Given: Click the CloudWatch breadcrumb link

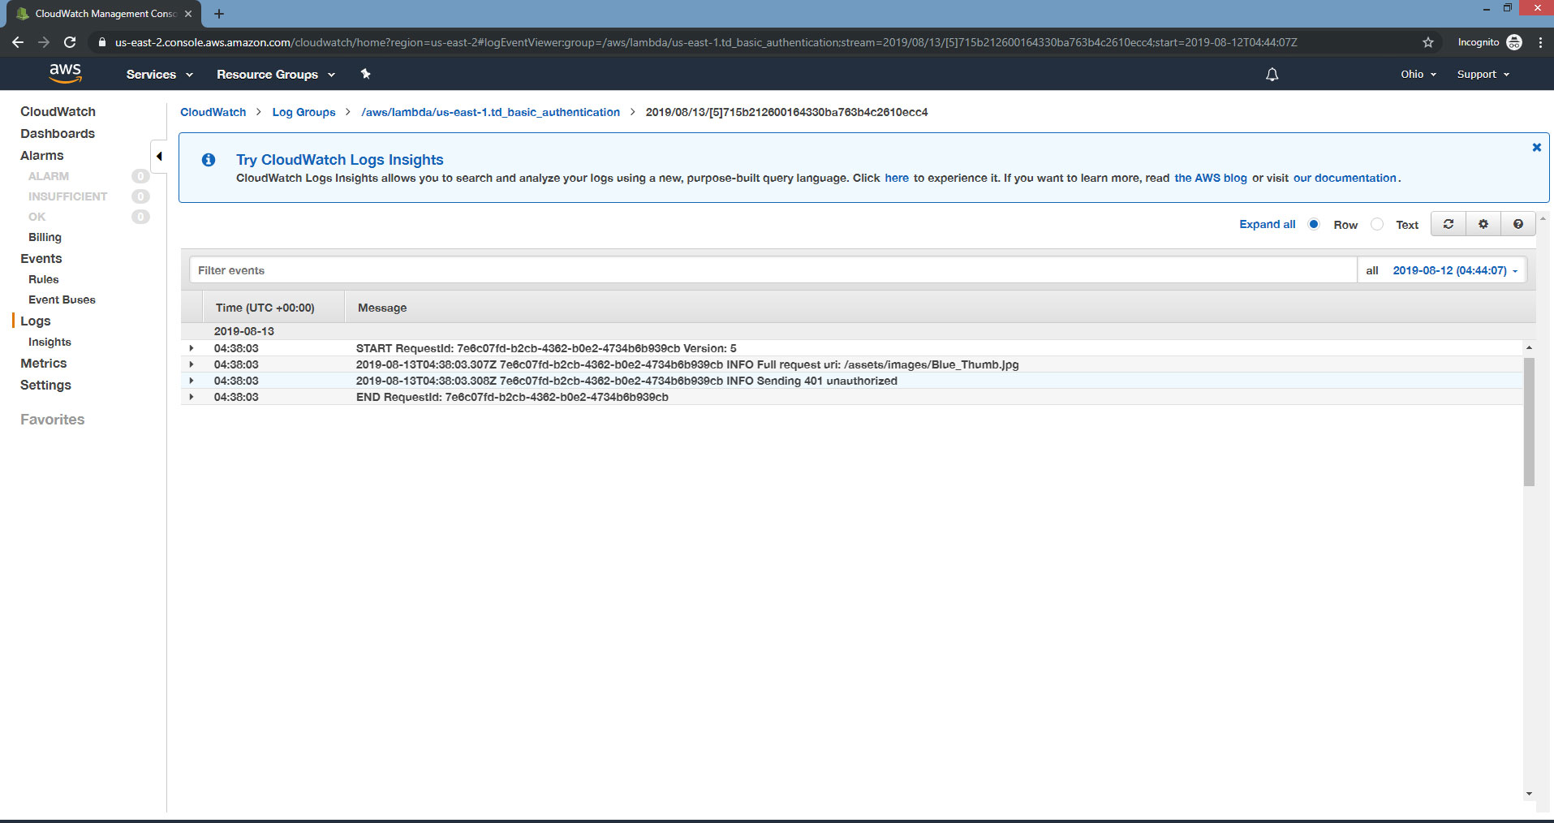Looking at the screenshot, I should [x=213, y=112].
